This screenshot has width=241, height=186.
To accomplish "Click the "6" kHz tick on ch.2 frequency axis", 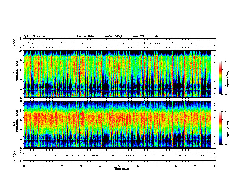I will [21, 120].
